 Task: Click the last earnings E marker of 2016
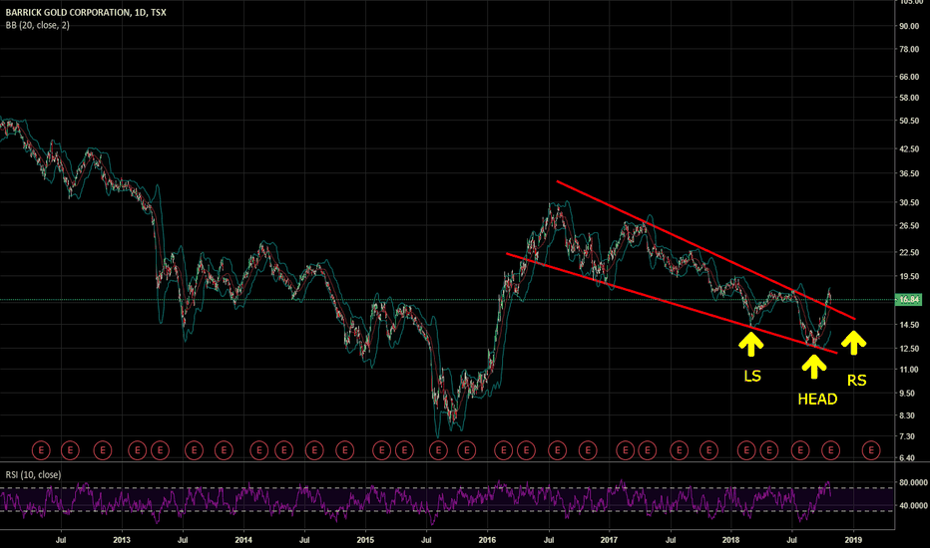coord(588,450)
